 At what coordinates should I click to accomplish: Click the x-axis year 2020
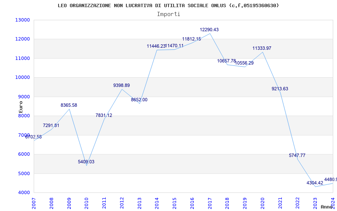coord(262,203)
